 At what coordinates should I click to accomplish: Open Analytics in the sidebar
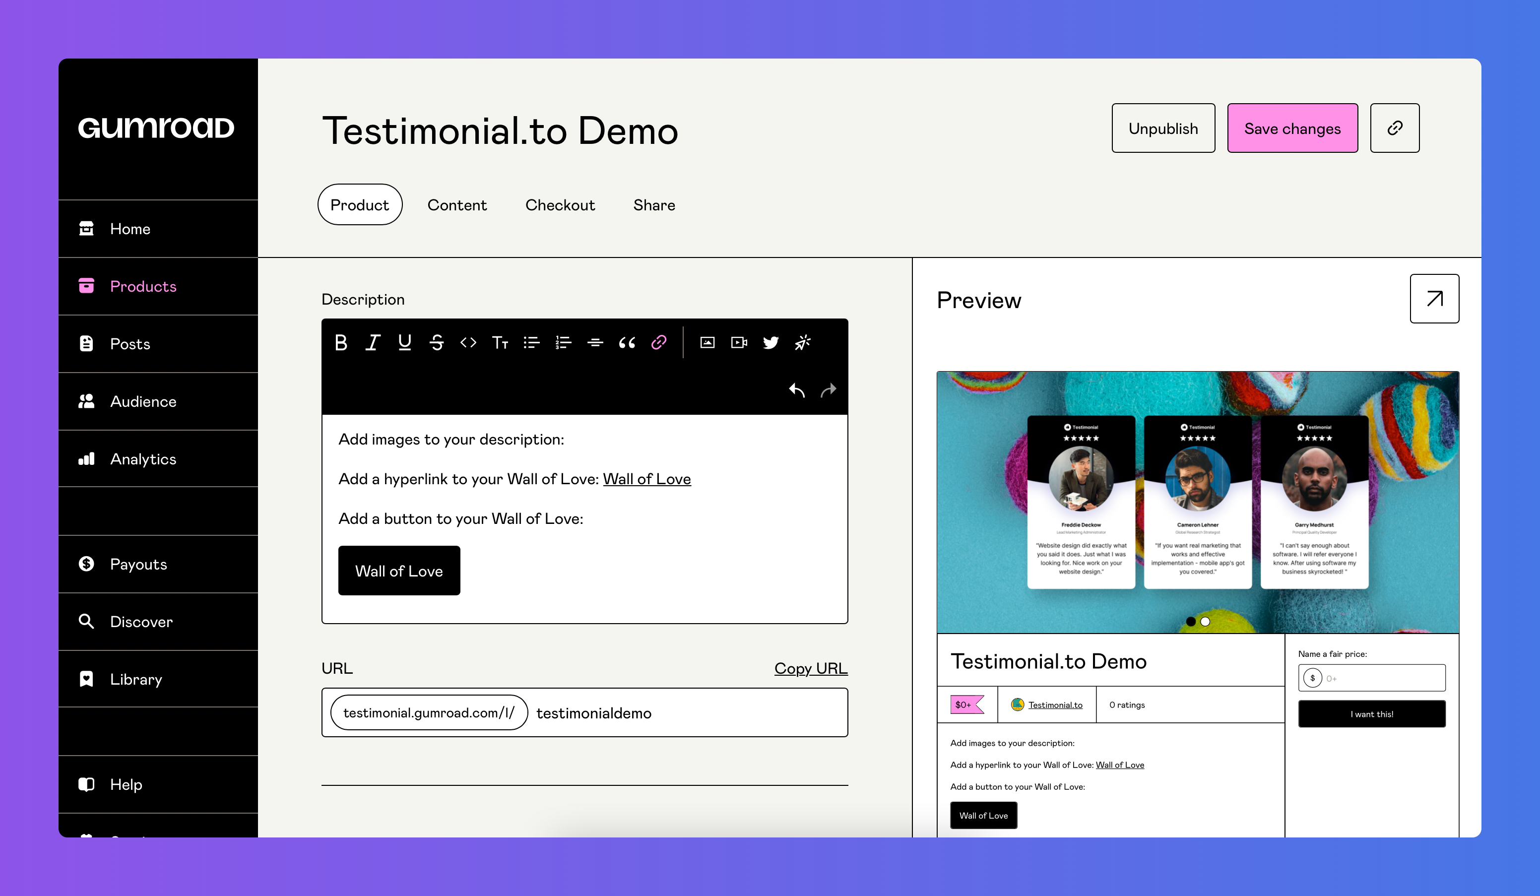[x=158, y=458]
